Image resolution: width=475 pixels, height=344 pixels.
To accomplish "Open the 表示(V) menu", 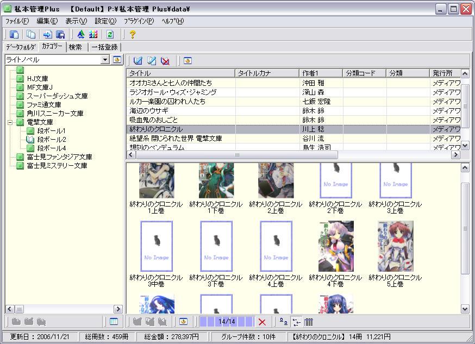I will 76,21.
